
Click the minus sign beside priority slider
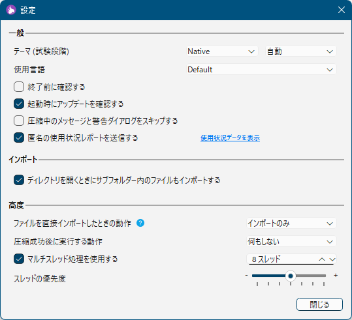246,276
